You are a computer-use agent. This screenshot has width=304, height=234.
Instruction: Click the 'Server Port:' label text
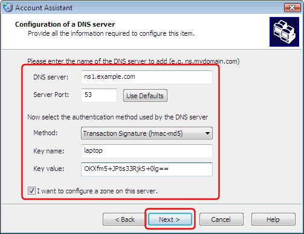pos(51,95)
